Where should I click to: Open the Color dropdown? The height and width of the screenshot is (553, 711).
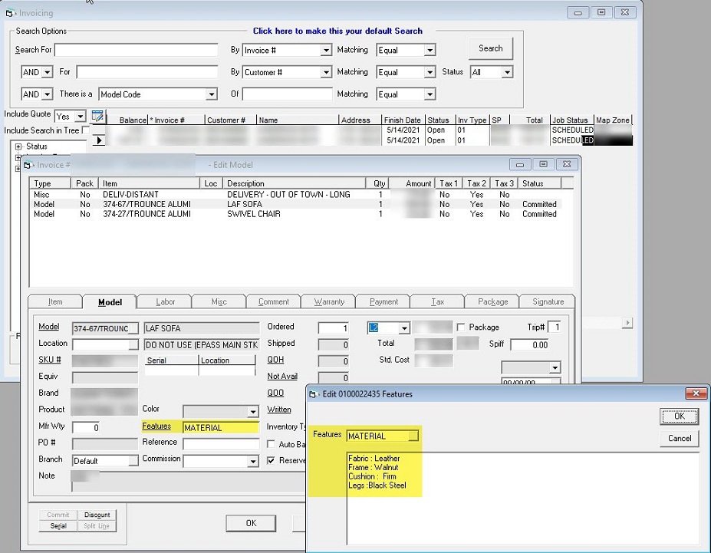[x=253, y=412]
